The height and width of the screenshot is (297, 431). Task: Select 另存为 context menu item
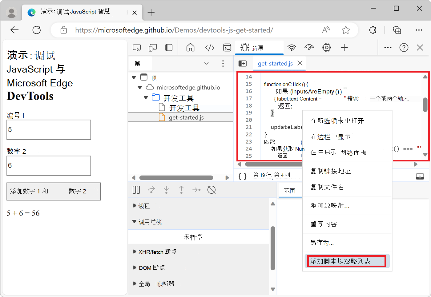pyautogui.click(x=347, y=243)
